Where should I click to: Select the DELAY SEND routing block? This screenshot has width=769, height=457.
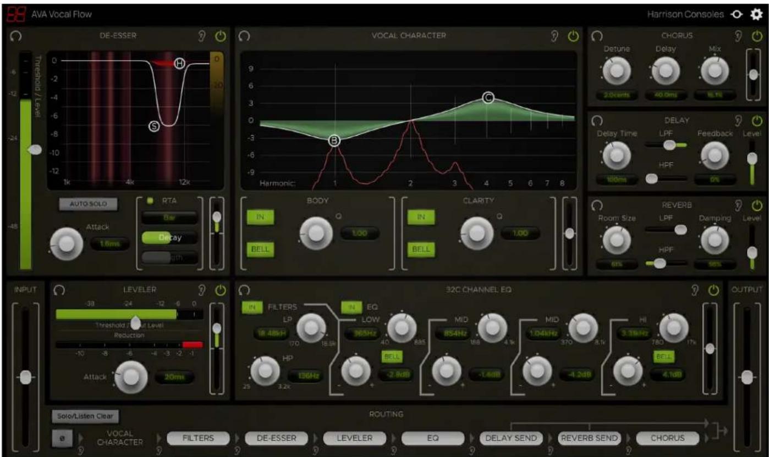512,438
